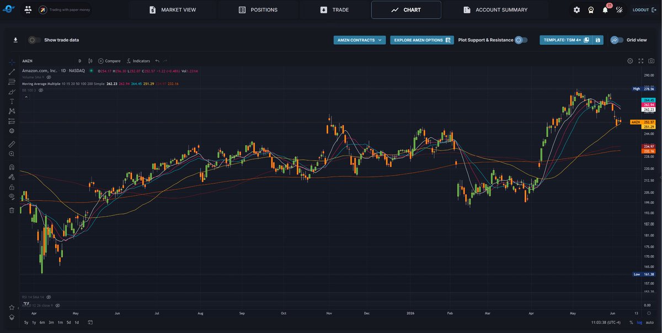Image resolution: width=662 pixels, height=333 pixels.
Task: Open chart settings gear icon
Action: tap(630, 61)
